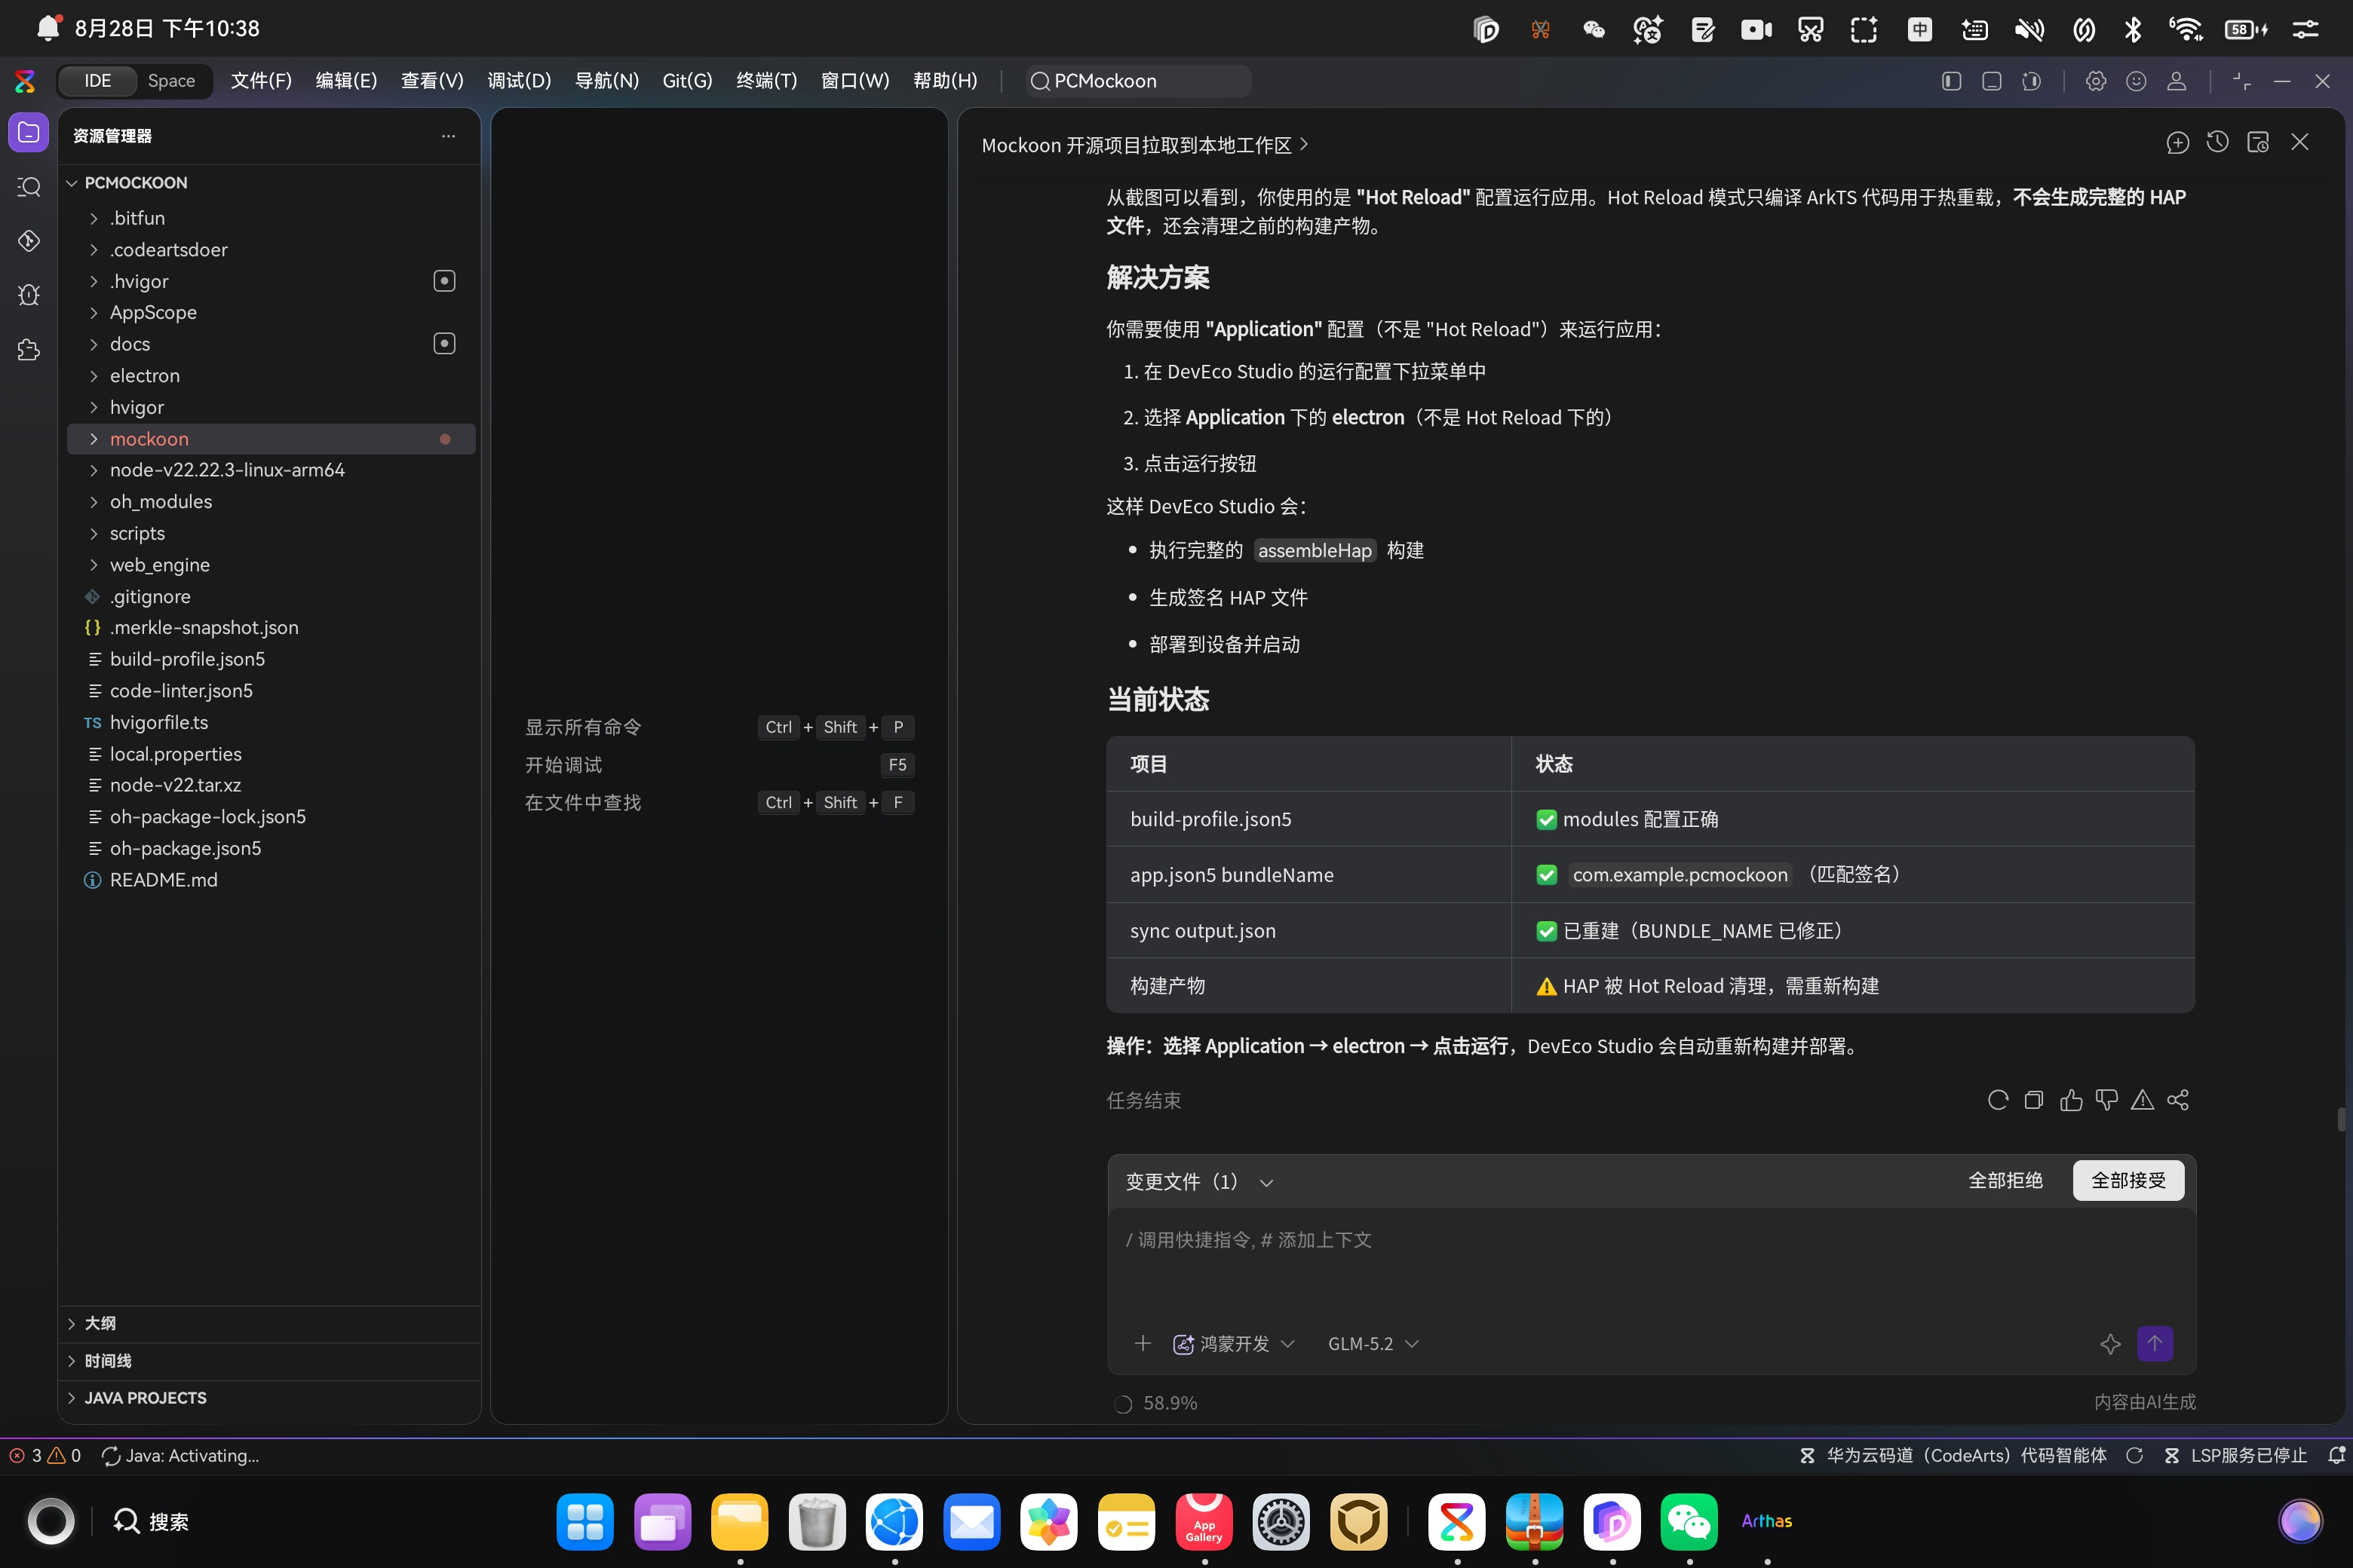The width and height of the screenshot is (2353, 1568).
Task: Click 在文件中查找 shortcut hint
Action: [583, 803]
